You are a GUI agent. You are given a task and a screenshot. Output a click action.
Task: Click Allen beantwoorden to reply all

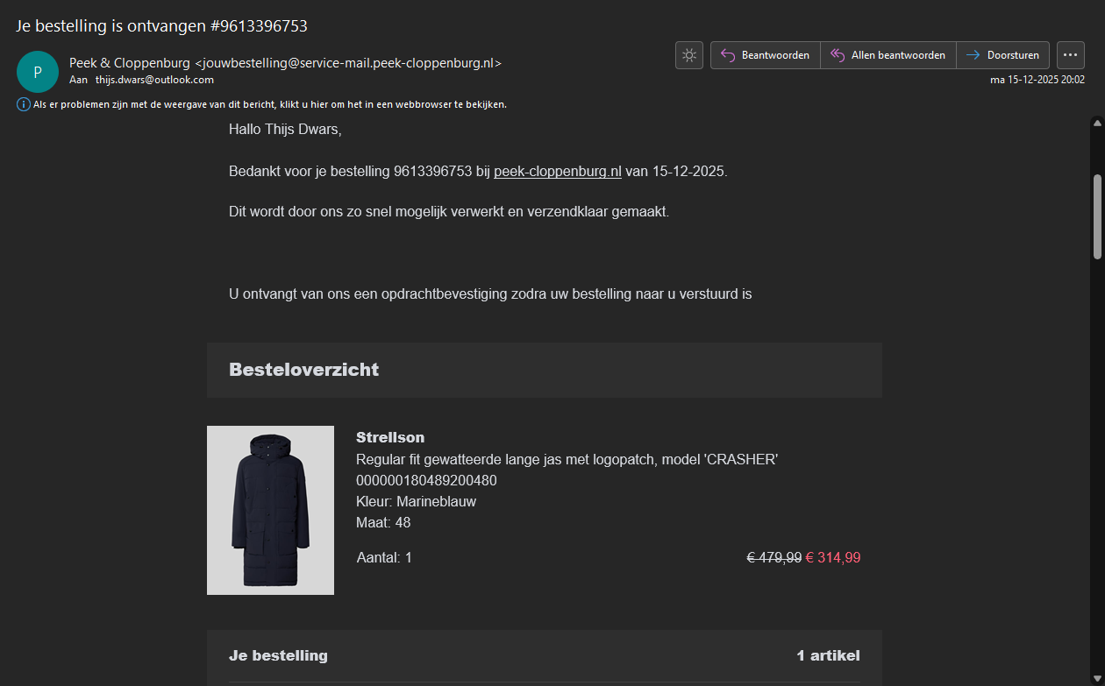pyautogui.click(x=888, y=55)
